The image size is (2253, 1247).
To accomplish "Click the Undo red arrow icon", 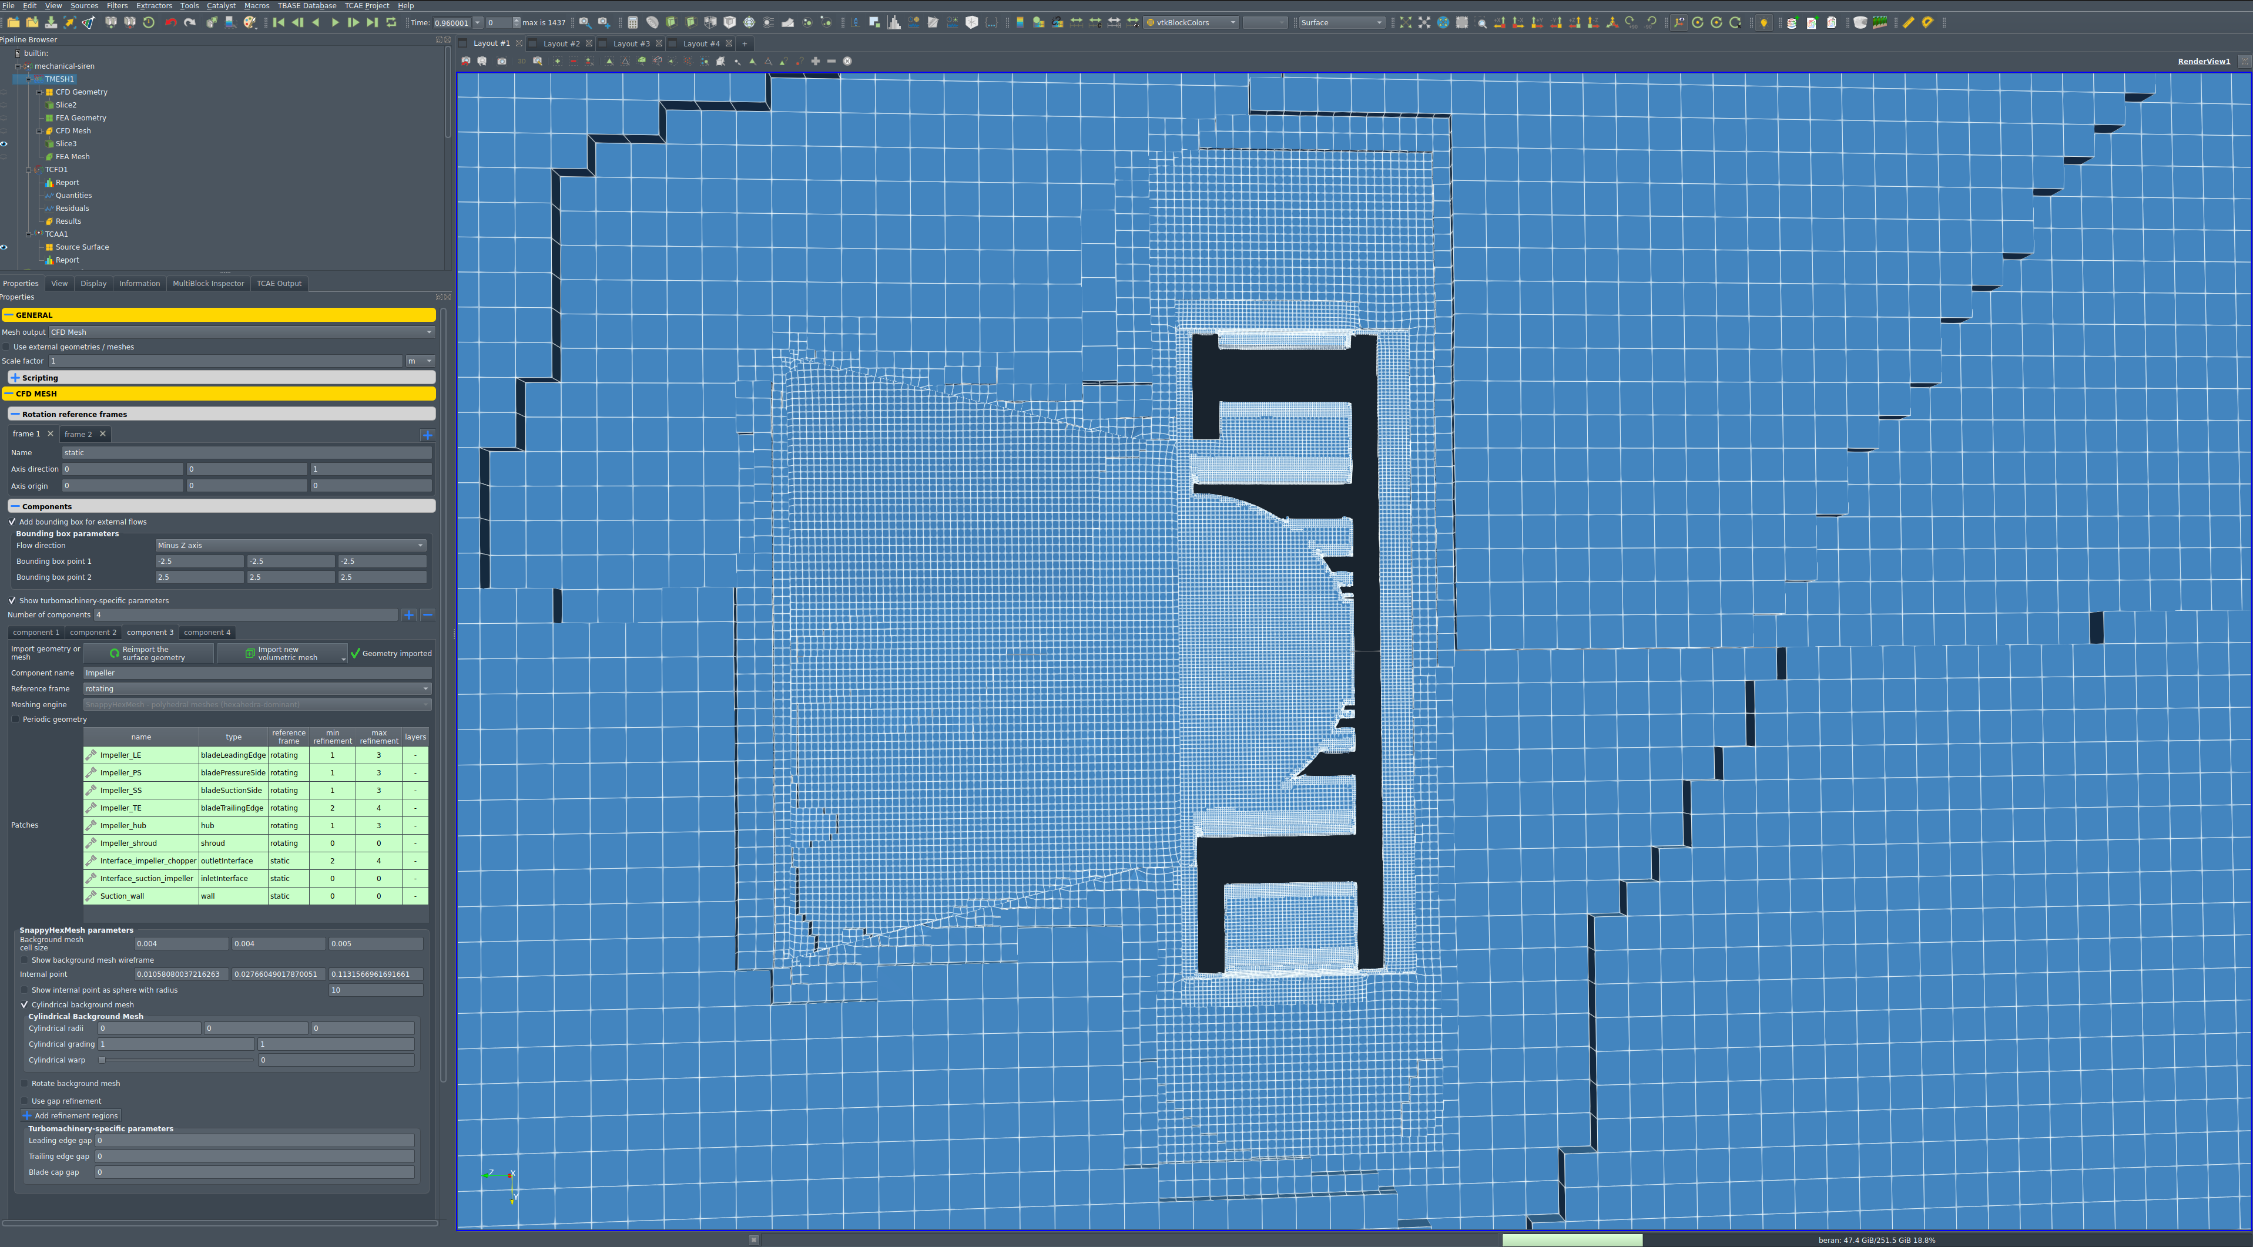I will pos(170,23).
